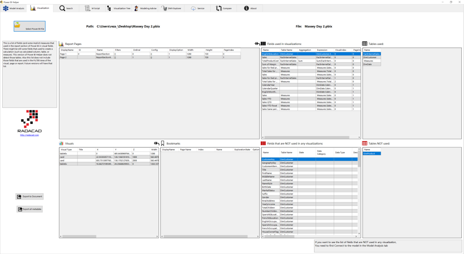Open the Model Analysis tab

pyautogui.click(x=14, y=8)
